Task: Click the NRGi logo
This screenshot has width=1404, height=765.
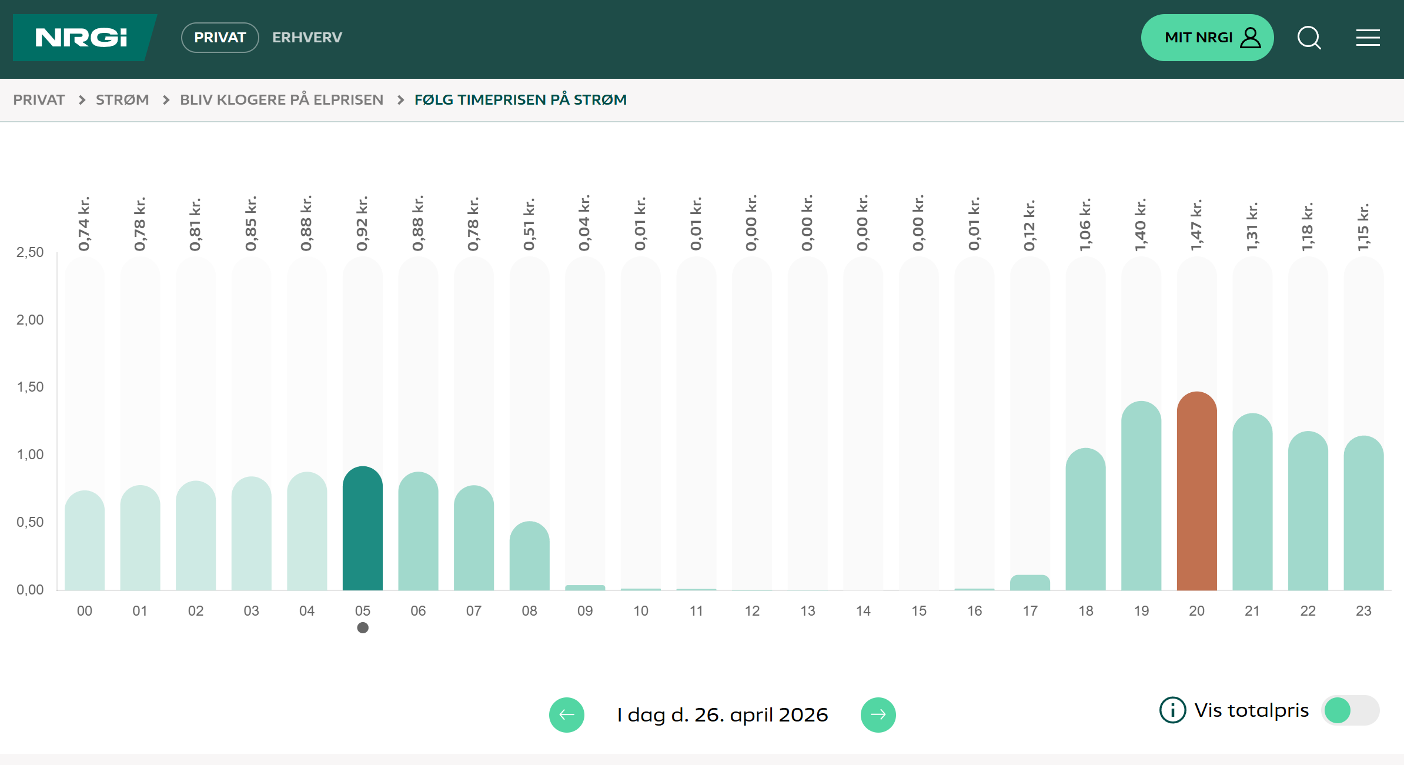Action: [x=81, y=38]
